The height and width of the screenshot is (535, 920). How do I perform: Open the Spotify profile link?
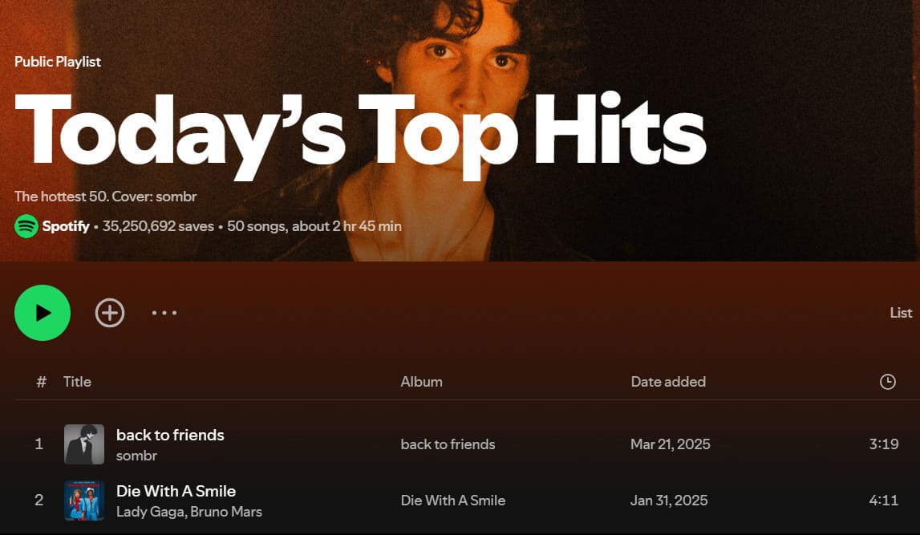point(66,226)
